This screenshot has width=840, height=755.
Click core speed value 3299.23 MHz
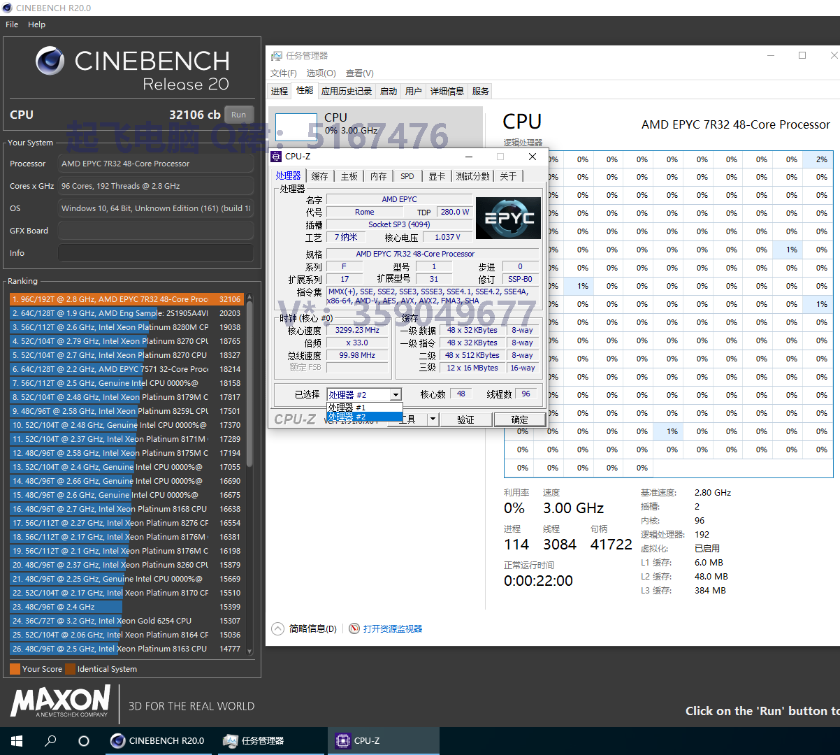[357, 330]
